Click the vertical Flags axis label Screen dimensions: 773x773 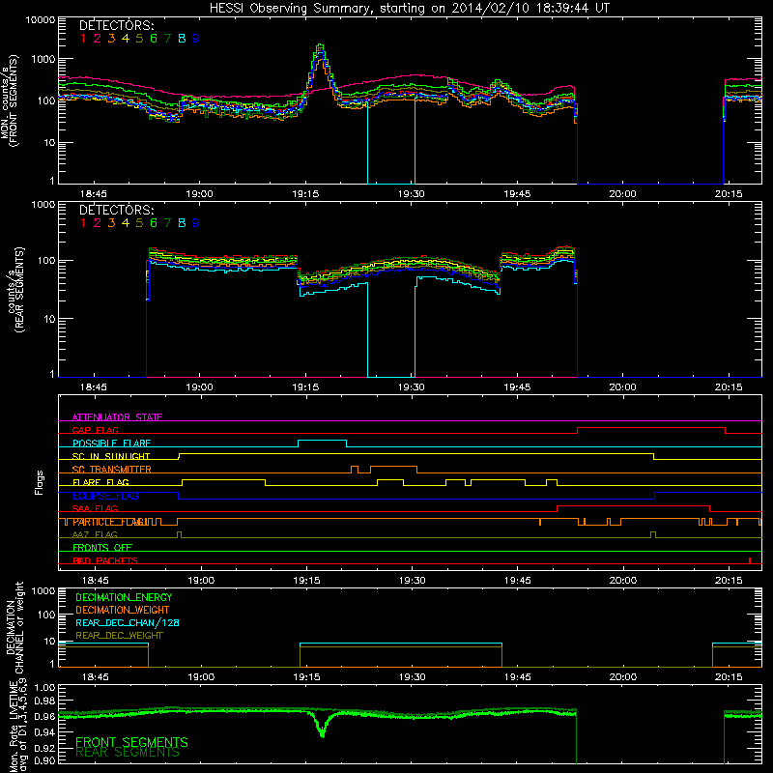40,482
